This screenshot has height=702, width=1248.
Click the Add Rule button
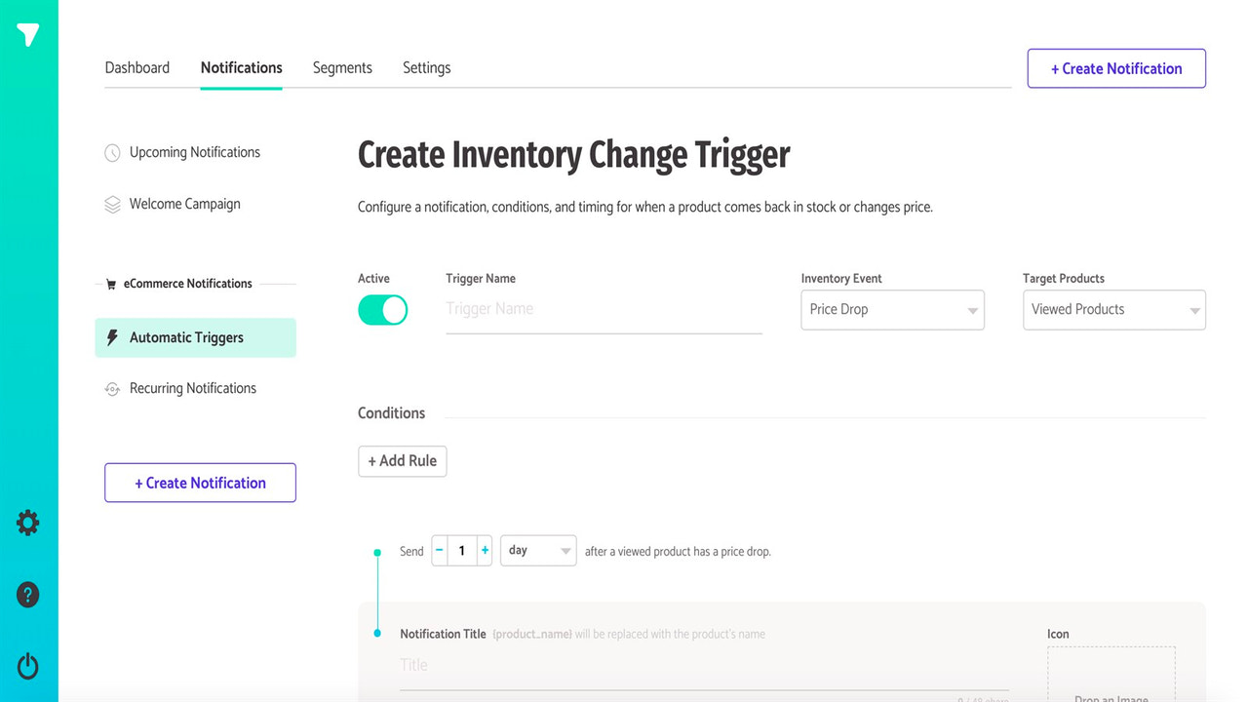tap(402, 460)
